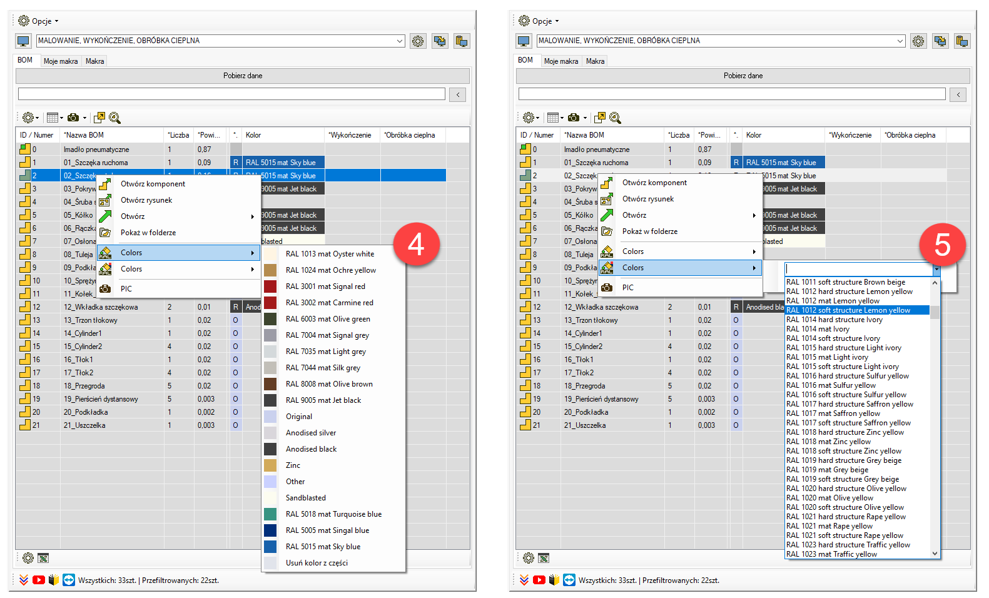Select Zinc finish in colors submenu
Screen dimensions: 989x598
(333, 465)
